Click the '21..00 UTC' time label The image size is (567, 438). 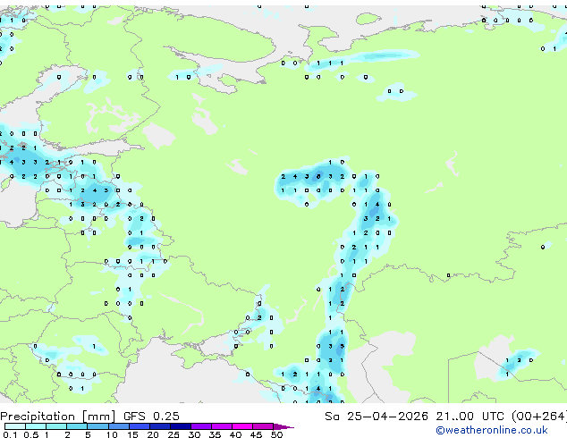[x=470, y=417]
